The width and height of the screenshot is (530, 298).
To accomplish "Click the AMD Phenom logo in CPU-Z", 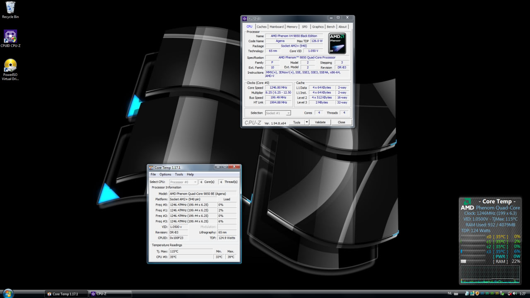I will (337, 43).
